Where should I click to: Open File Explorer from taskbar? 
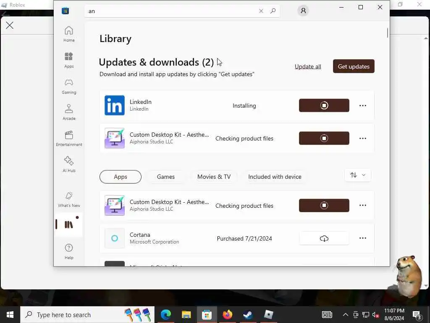click(x=186, y=315)
